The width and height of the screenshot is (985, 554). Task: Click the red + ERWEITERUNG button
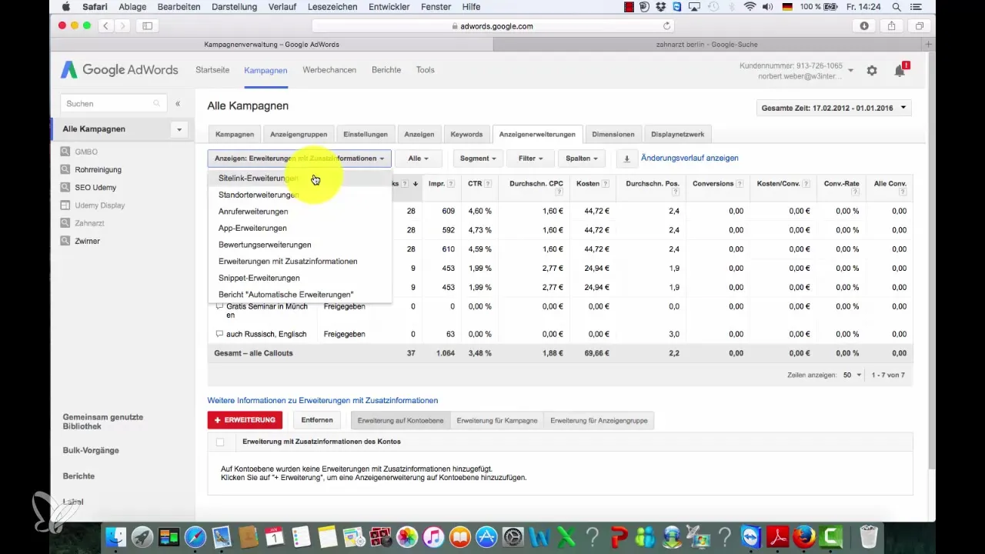(x=245, y=420)
